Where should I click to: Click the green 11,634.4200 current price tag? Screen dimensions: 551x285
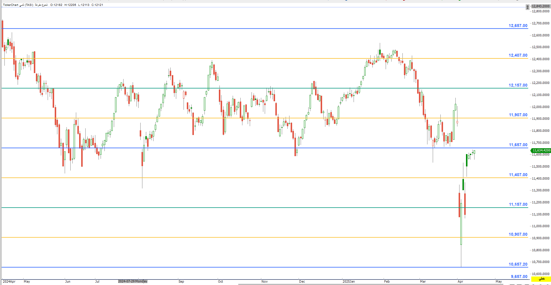[541, 150]
